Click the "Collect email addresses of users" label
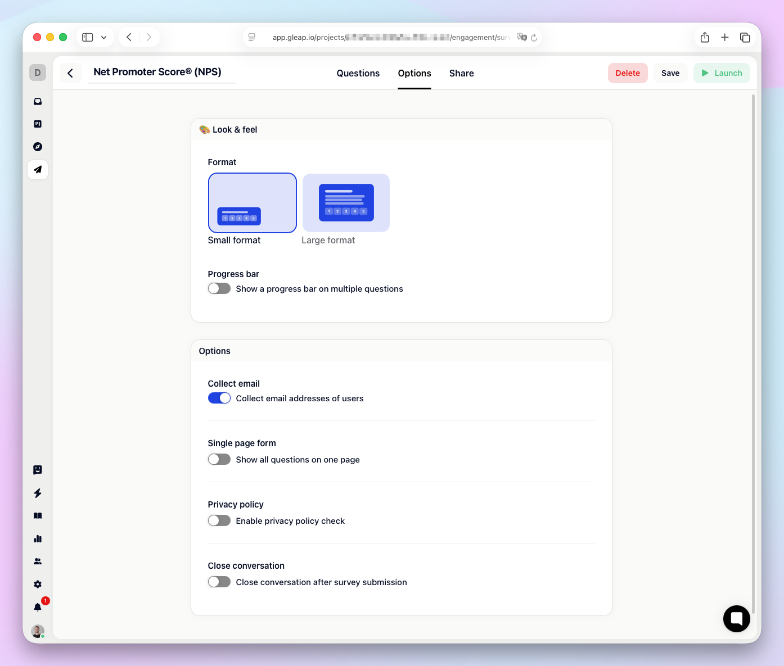Image resolution: width=784 pixels, height=666 pixels. pyautogui.click(x=300, y=398)
